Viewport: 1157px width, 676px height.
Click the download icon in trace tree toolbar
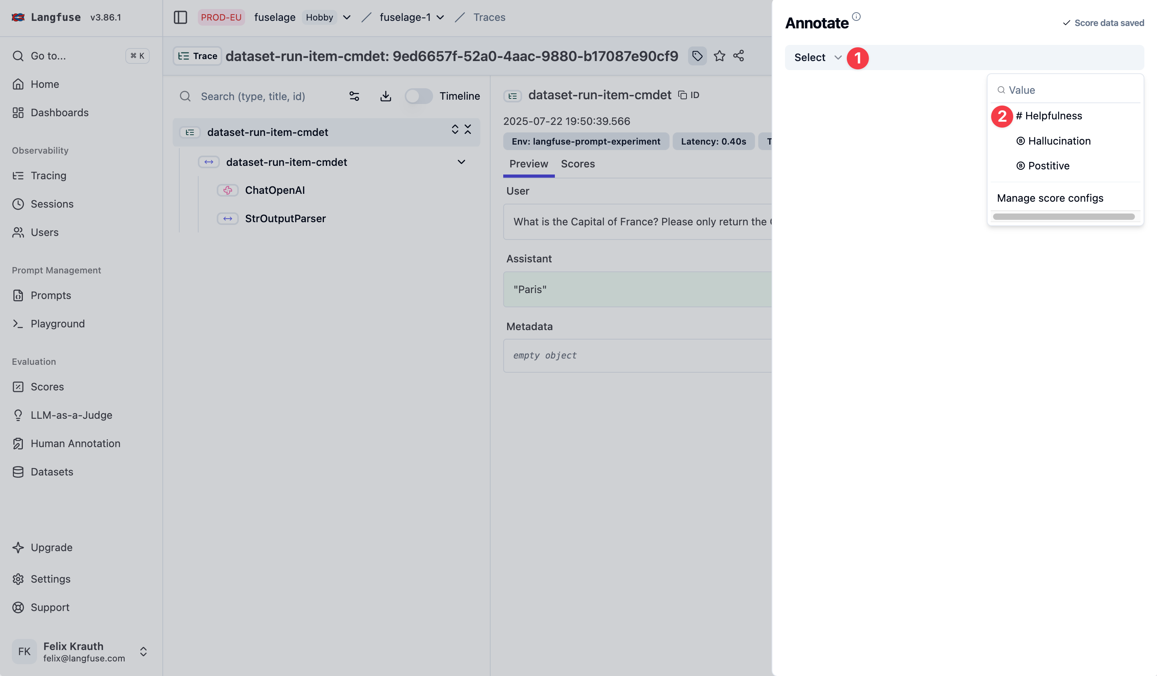point(385,96)
